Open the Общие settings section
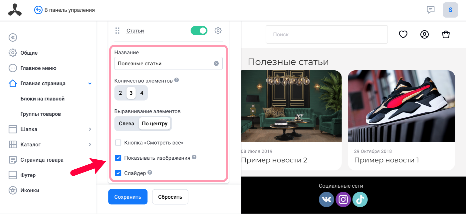The height and width of the screenshot is (214, 466). (x=29, y=53)
